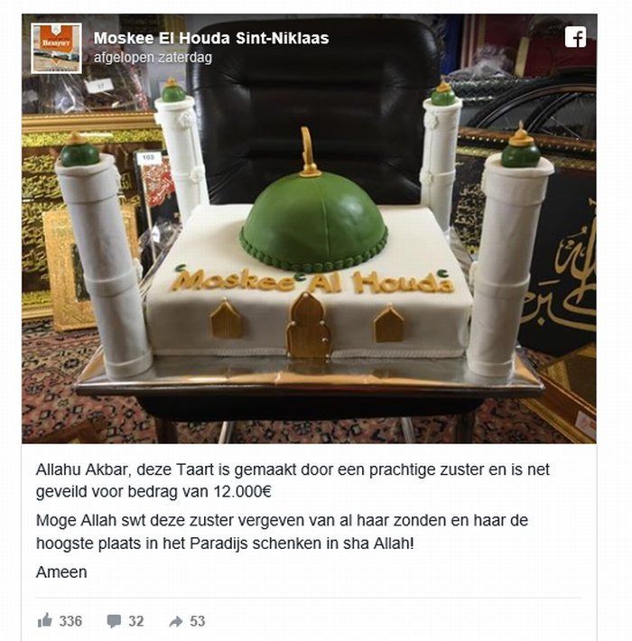Open Moskee El Houda Sint-Niklaas page link

[x=211, y=38]
